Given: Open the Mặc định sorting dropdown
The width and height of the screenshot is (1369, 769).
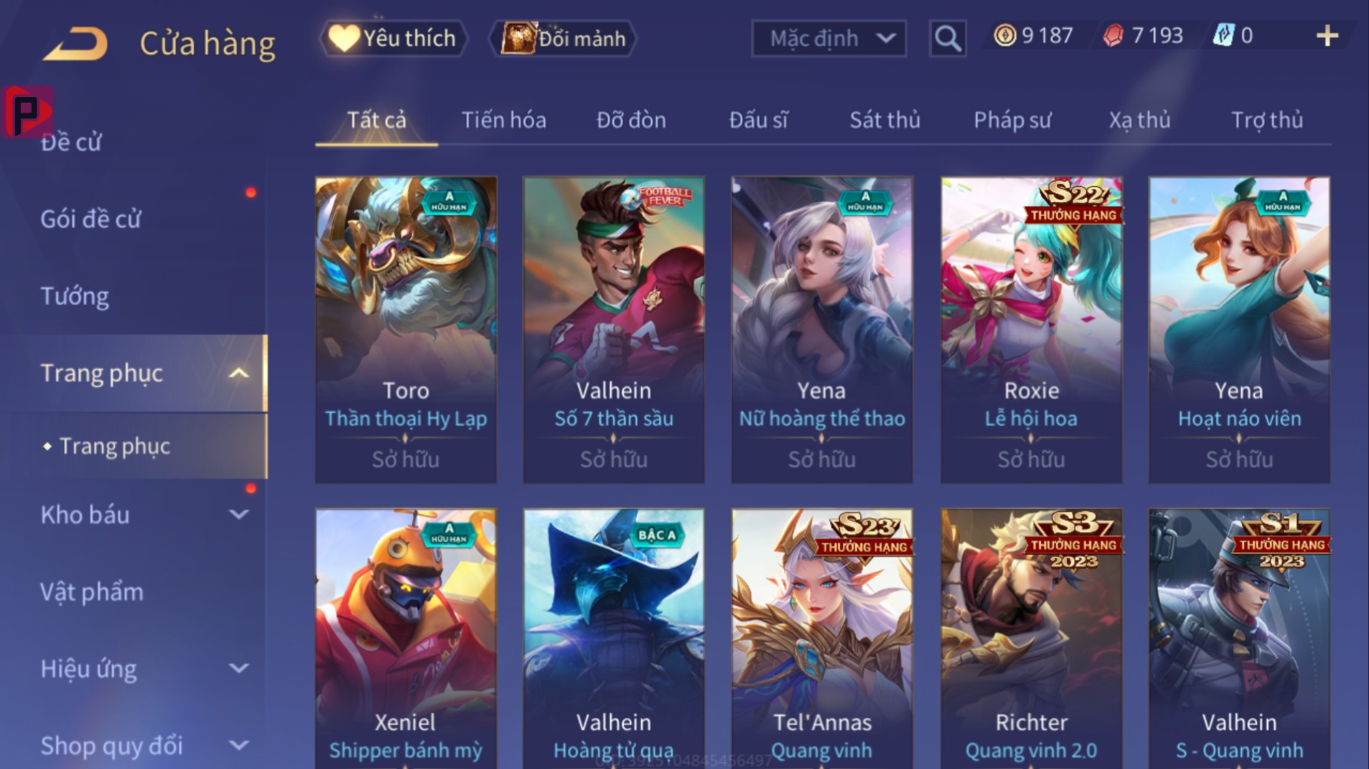Looking at the screenshot, I should coord(829,38).
